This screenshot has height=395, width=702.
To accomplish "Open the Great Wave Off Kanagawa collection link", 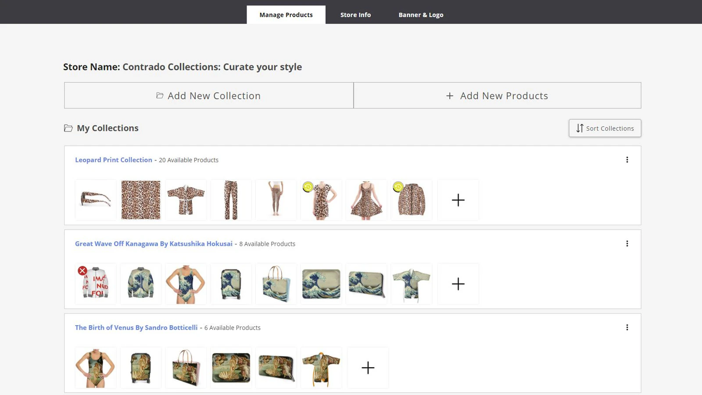I will tap(154, 244).
